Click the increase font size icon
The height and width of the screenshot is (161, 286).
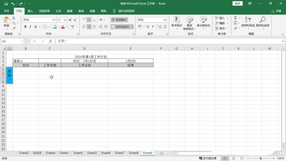pyautogui.click(x=70, y=20)
